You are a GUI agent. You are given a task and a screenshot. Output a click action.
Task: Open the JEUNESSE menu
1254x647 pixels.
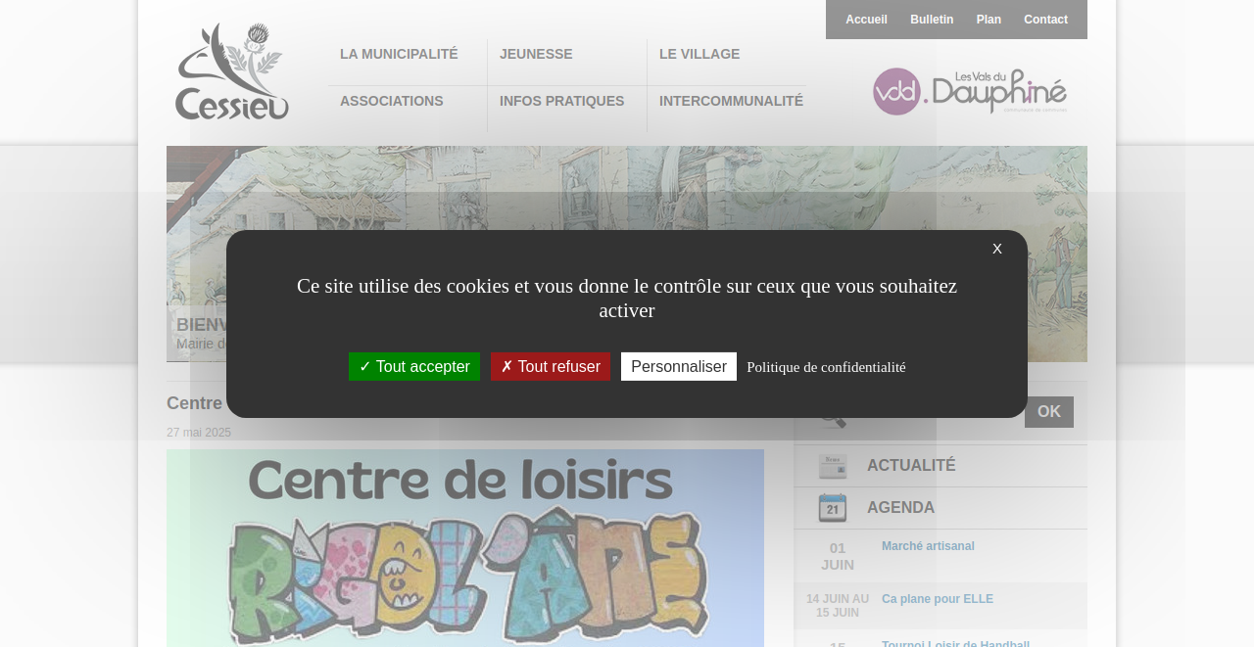tap(536, 53)
